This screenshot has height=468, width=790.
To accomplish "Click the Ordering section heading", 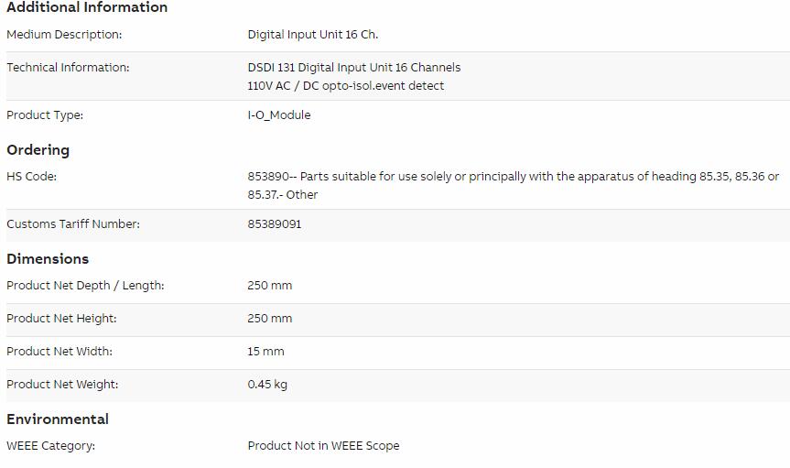I will click(x=38, y=150).
